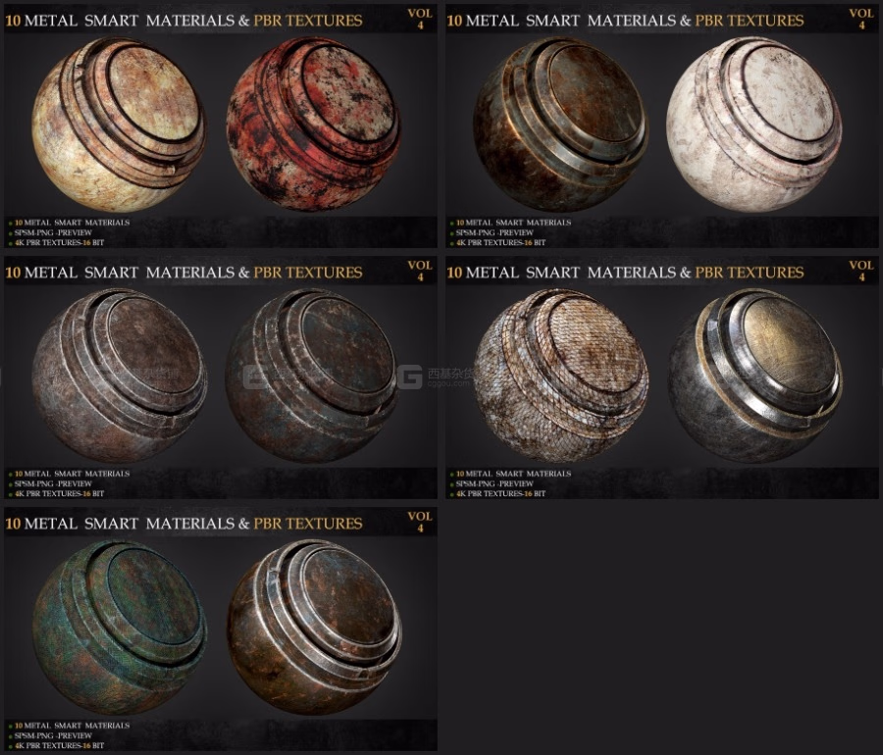The height and width of the screenshot is (755, 883).
Task: Open the scale-patterned mesh metal sphere
Action: click(560, 377)
